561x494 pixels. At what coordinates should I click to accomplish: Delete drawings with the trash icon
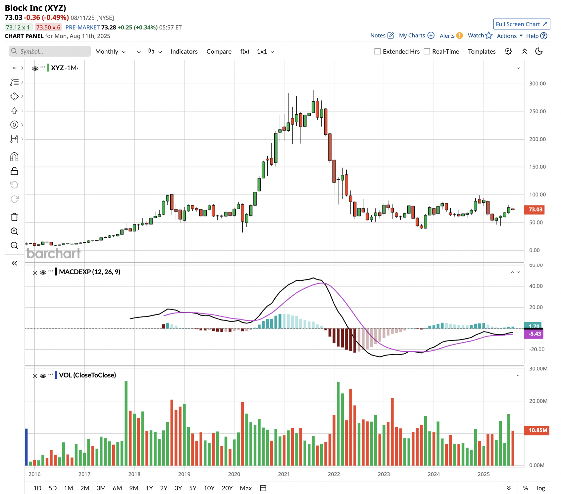14,217
